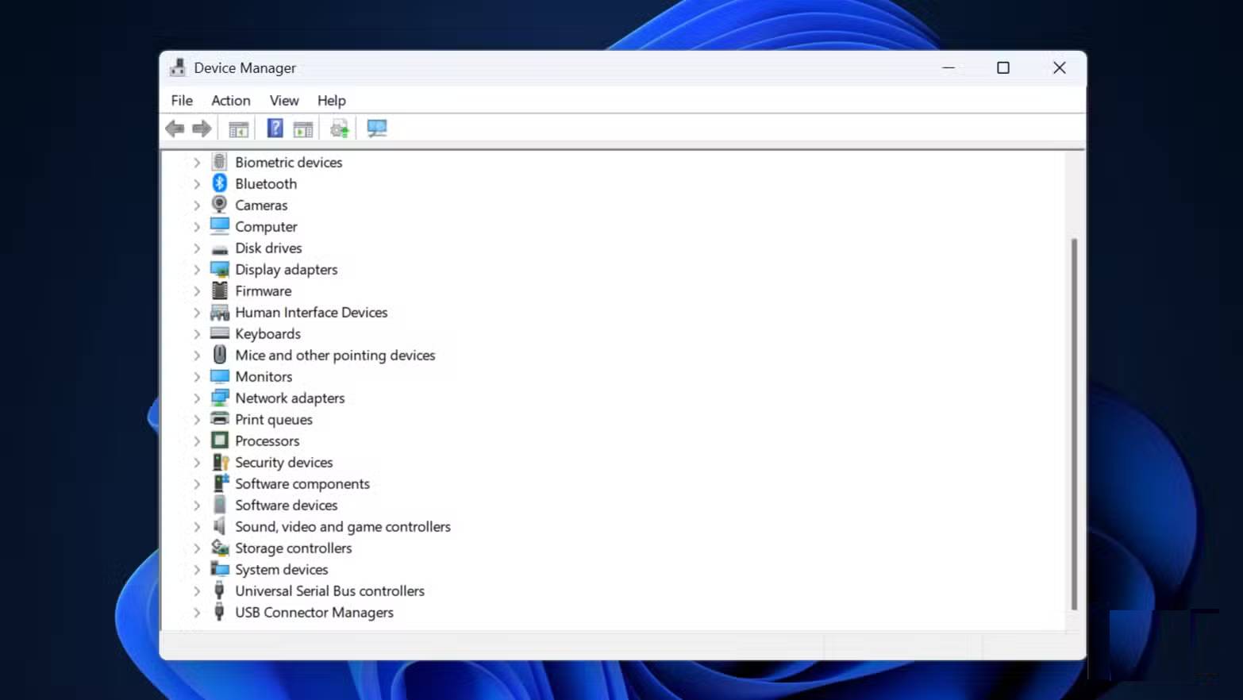Click the Device Manager icon in the title bar
Screen dimensions: 1243x700
pyautogui.click(x=178, y=68)
